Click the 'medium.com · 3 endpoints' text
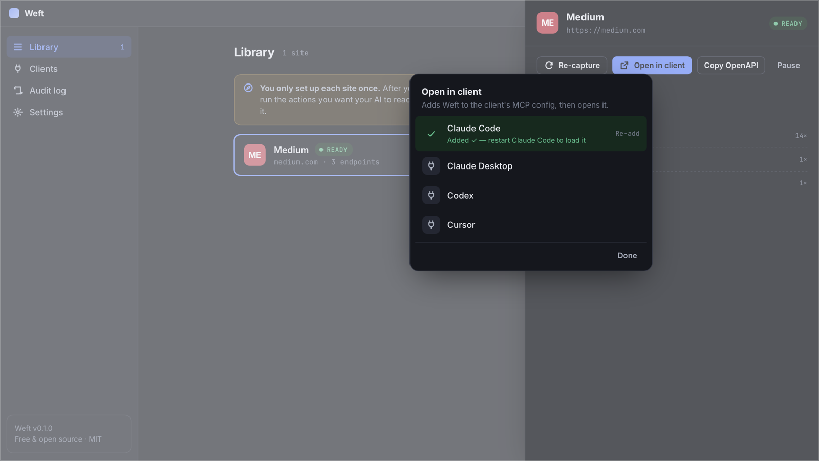819x461 pixels. tap(327, 162)
